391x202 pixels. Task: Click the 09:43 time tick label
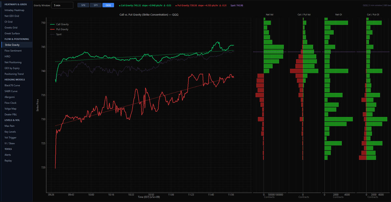tap(71, 195)
